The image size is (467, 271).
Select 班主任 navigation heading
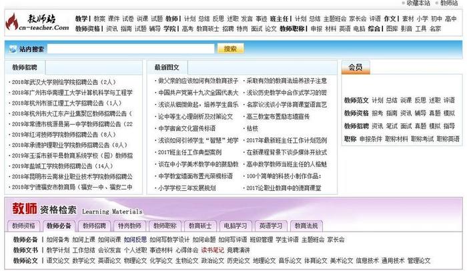tap(280, 19)
